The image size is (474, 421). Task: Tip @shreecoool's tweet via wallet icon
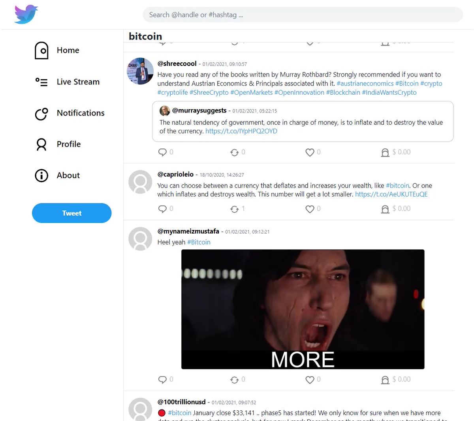385,152
